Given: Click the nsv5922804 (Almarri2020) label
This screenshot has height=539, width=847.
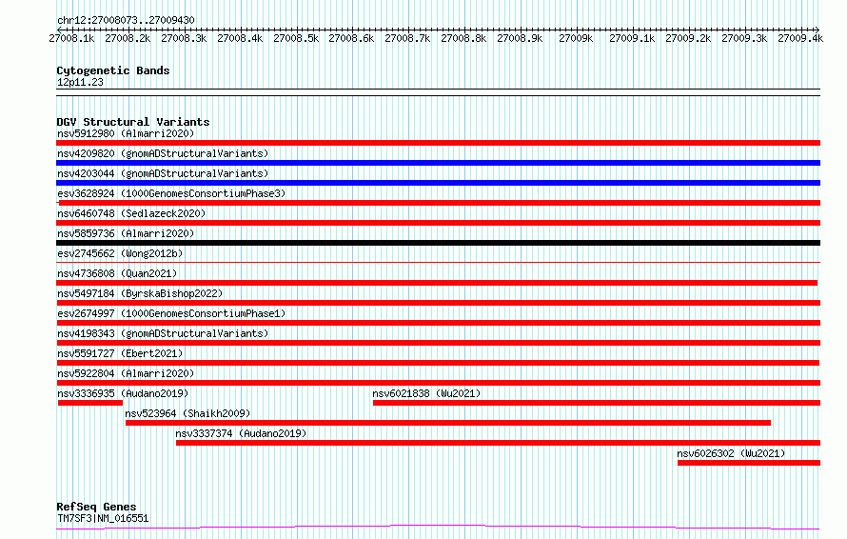Looking at the screenshot, I should point(126,373).
